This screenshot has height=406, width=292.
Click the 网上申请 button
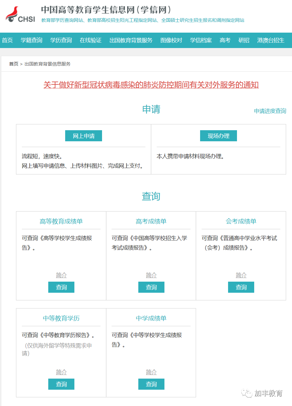tap(83, 135)
